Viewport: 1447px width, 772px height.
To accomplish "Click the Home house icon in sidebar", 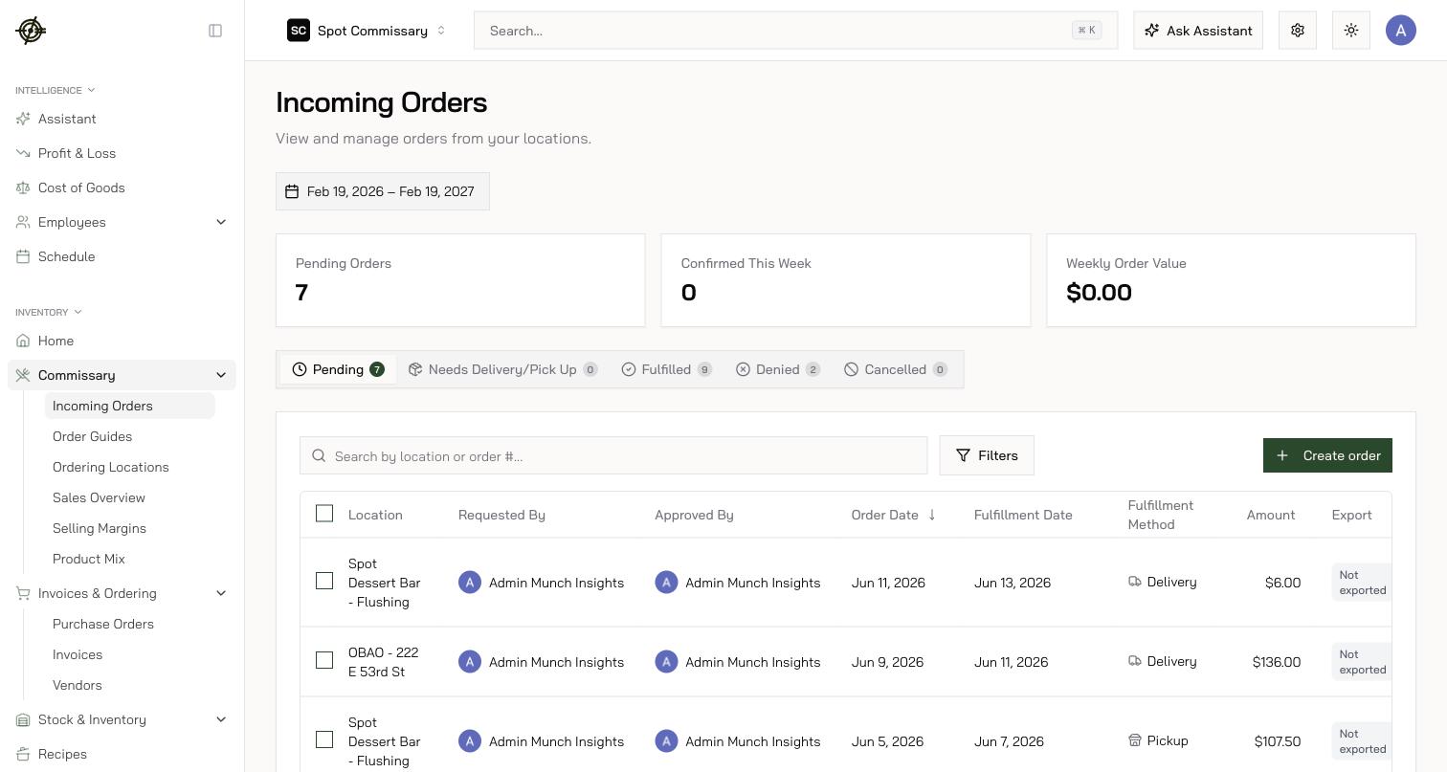I will coord(23,341).
